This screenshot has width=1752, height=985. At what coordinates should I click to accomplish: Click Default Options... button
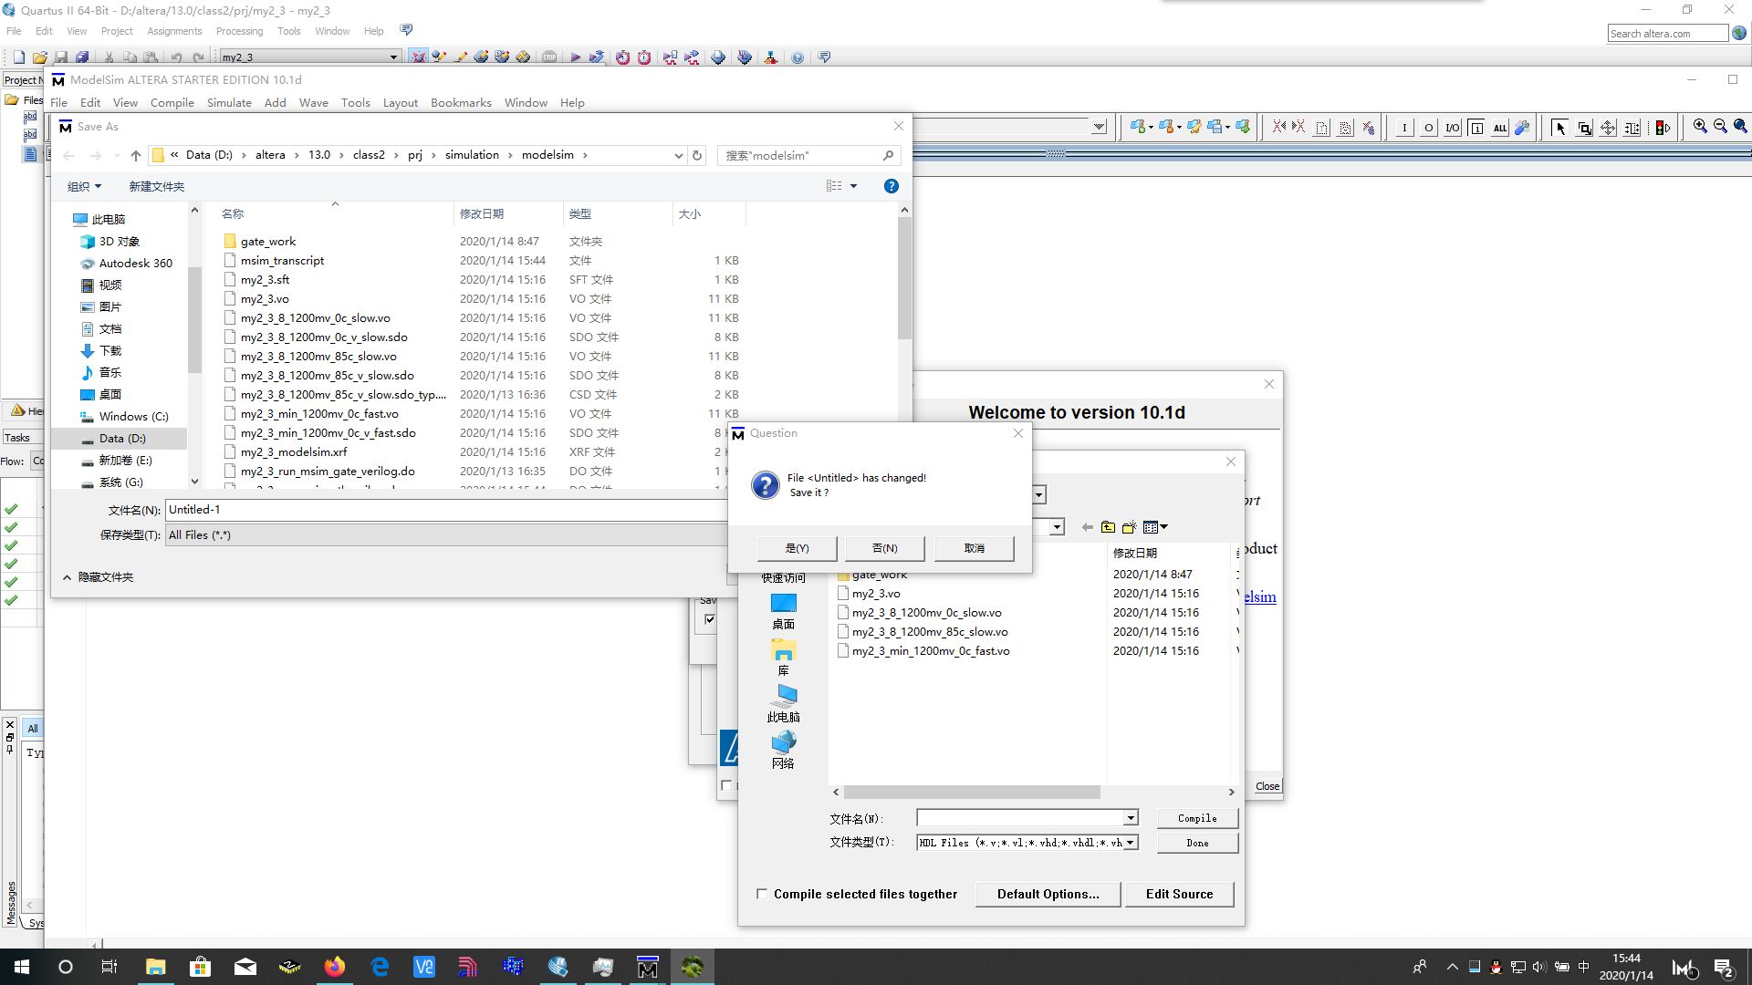[x=1048, y=894]
